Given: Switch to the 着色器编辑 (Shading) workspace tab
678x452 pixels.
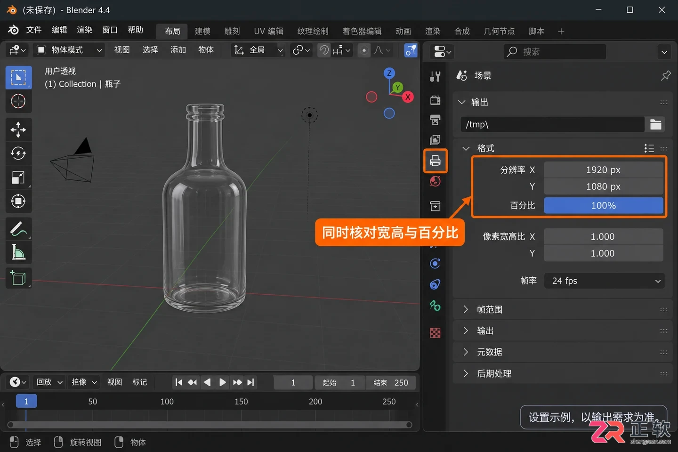Looking at the screenshot, I should point(362,31).
